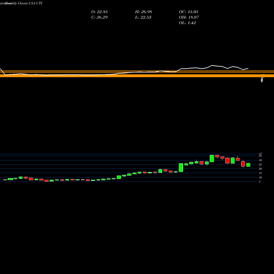
Task: Click the last green candlestick on the right
Action: click(248, 165)
